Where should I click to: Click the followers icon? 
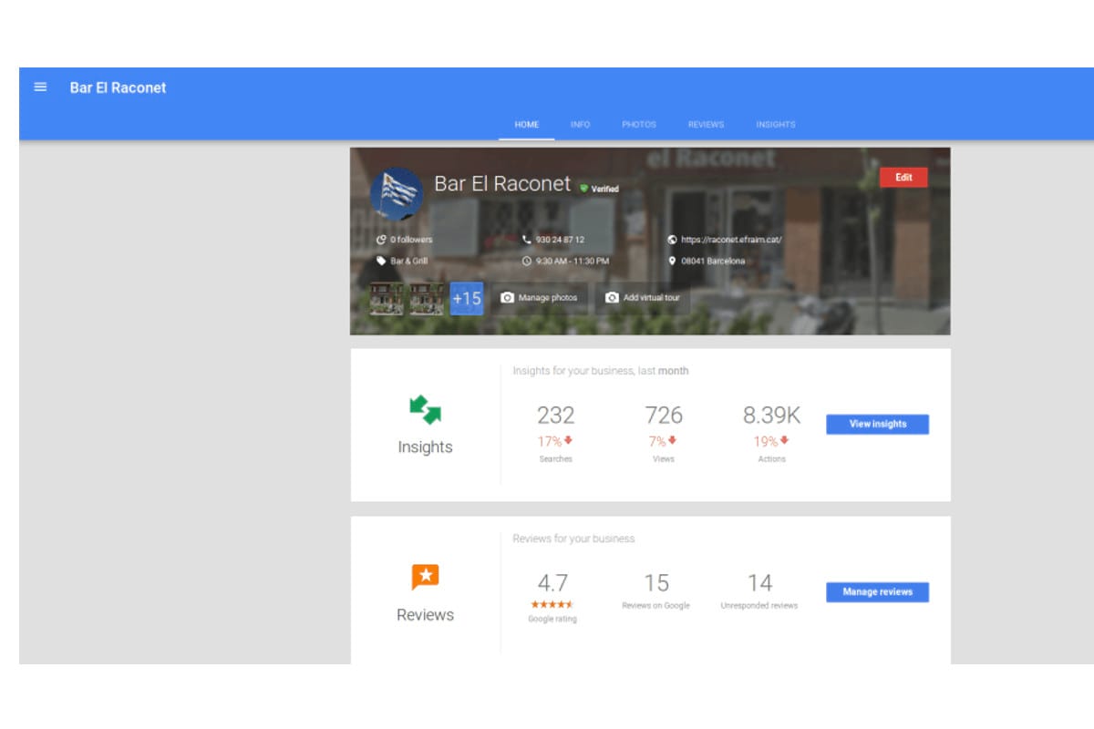pyautogui.click(x=381, y=240)
